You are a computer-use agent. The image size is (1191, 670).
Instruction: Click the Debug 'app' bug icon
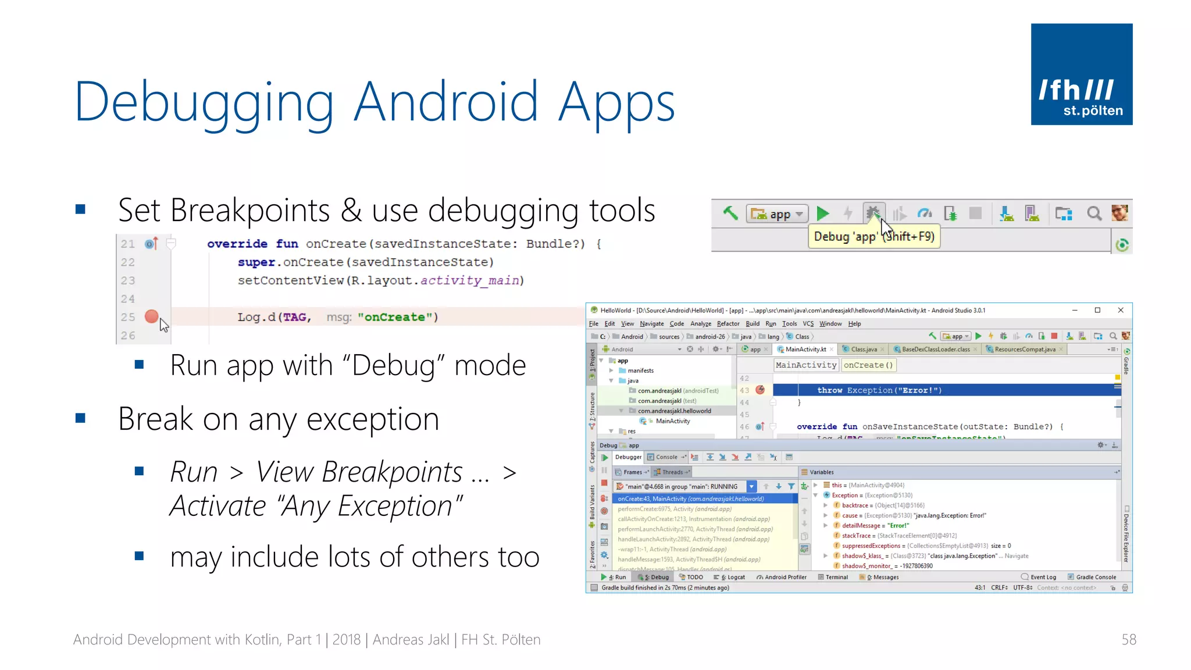click(x=873, y=213)
